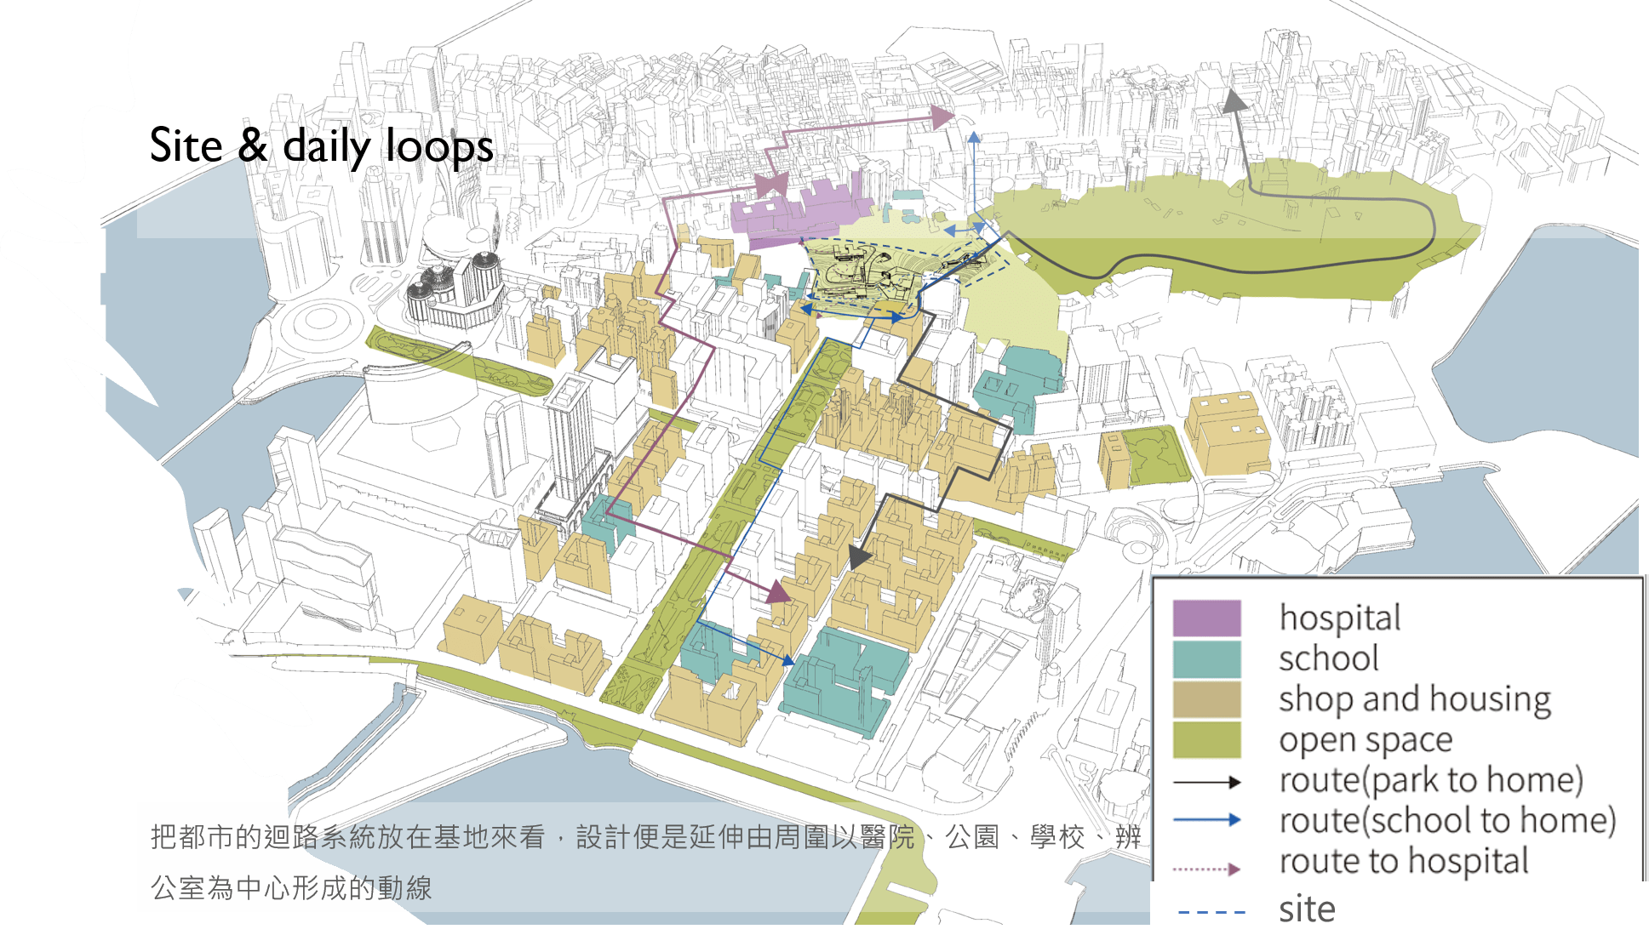Click the 'open space' legend label

[1366, 740]
